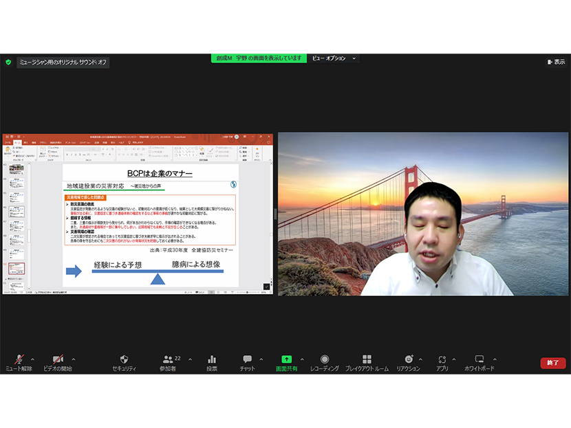
Task: Open the Polls bar chart icon
Action: pos(212,360)
